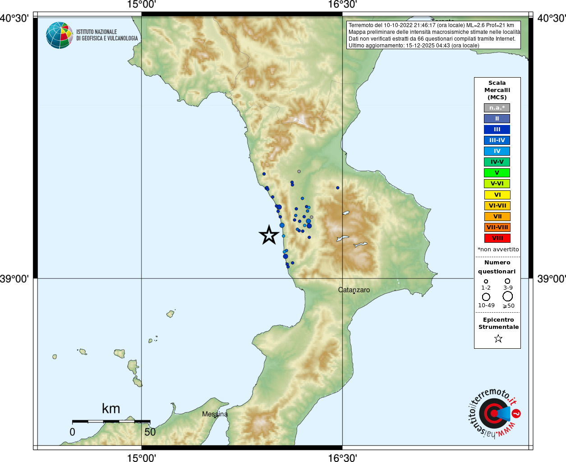This screenshot has height=462, width=566.
Task: Click the green V legend swatch
Action: coord(497,173)
